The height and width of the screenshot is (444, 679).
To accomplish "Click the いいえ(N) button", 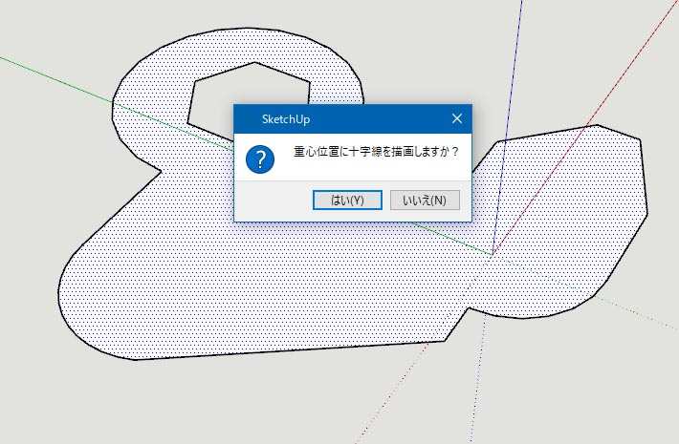I will (x=425, y=201).
